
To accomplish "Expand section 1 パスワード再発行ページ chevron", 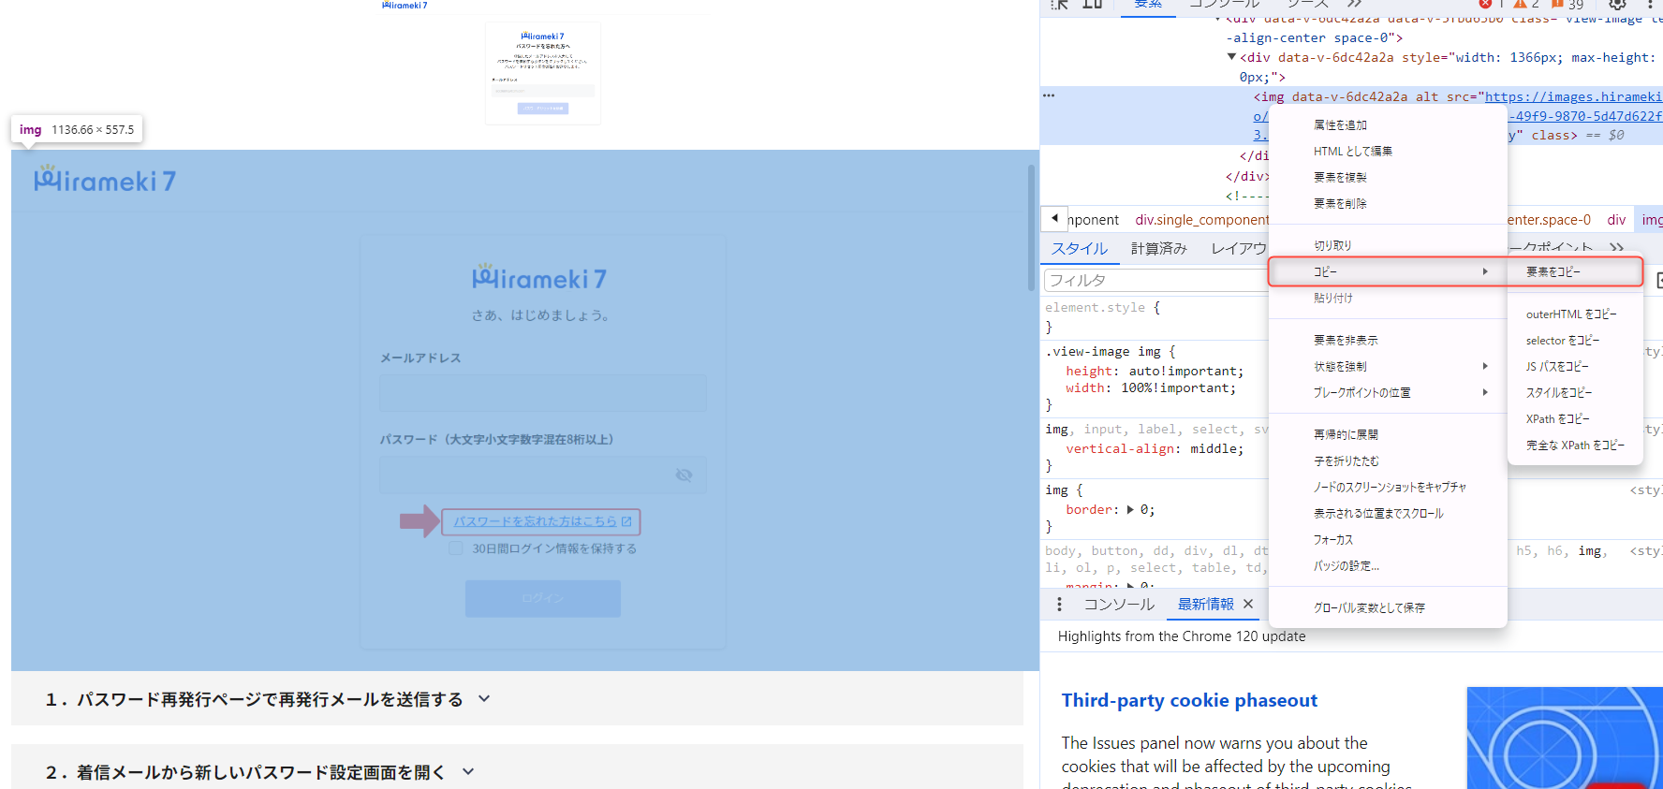I will tap(484, 698).
